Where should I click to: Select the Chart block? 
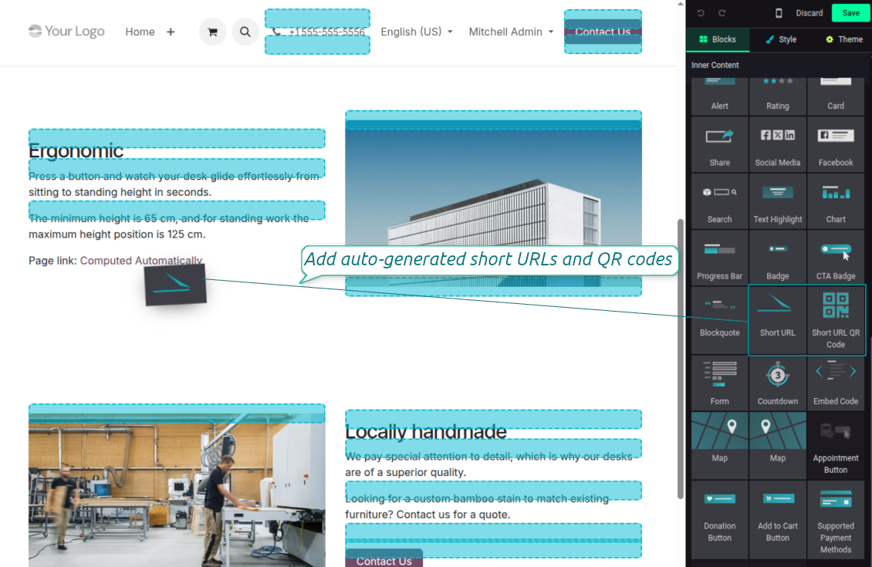tap(836, 201)
